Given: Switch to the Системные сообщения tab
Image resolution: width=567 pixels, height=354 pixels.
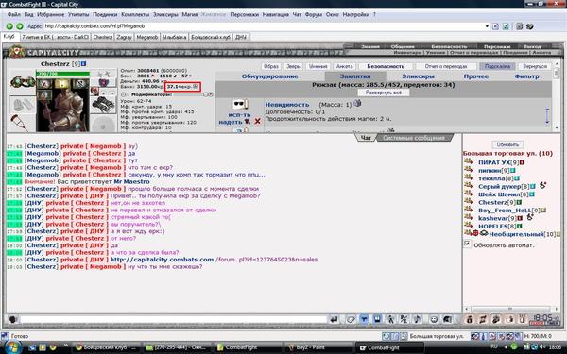Looking at the screenshot, I should tap(413, 138).
